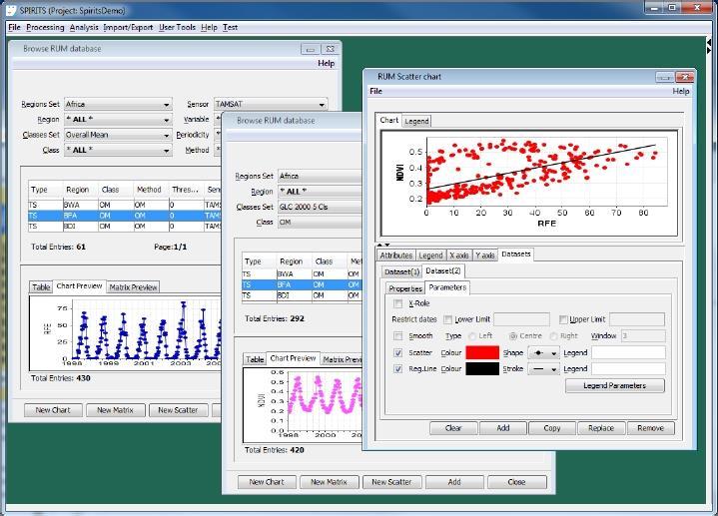The height and width of the screenshot is (516, 718).
Task: Change the red Scatter colour swatch
Action: pos(482,352)
